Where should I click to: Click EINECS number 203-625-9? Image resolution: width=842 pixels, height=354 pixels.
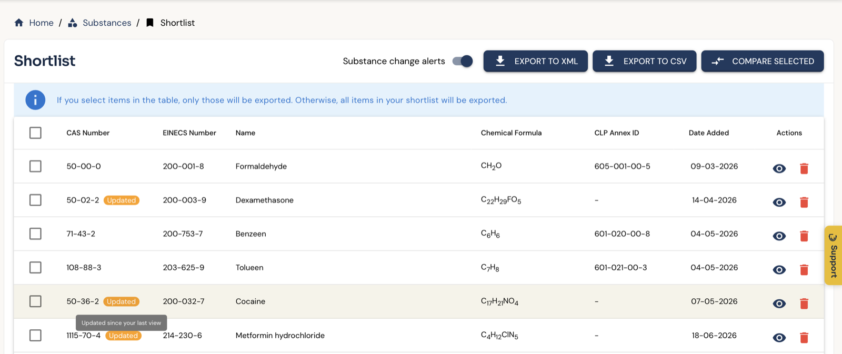(x=183, y=267)
